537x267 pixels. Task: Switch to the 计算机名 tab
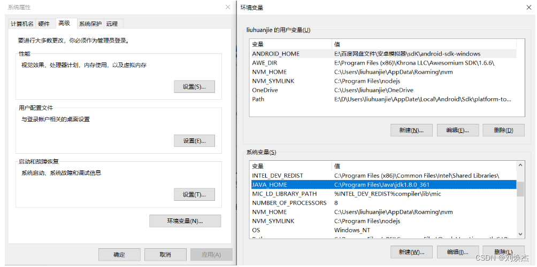(22, 23)
